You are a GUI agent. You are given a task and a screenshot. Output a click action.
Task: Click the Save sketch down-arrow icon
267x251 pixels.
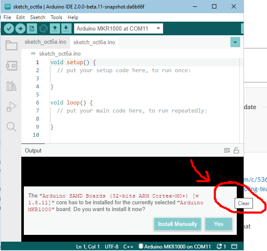pyautogui.click(x=66, y=28)
